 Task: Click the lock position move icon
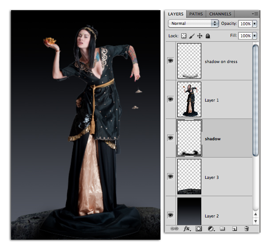click(199, 36)
